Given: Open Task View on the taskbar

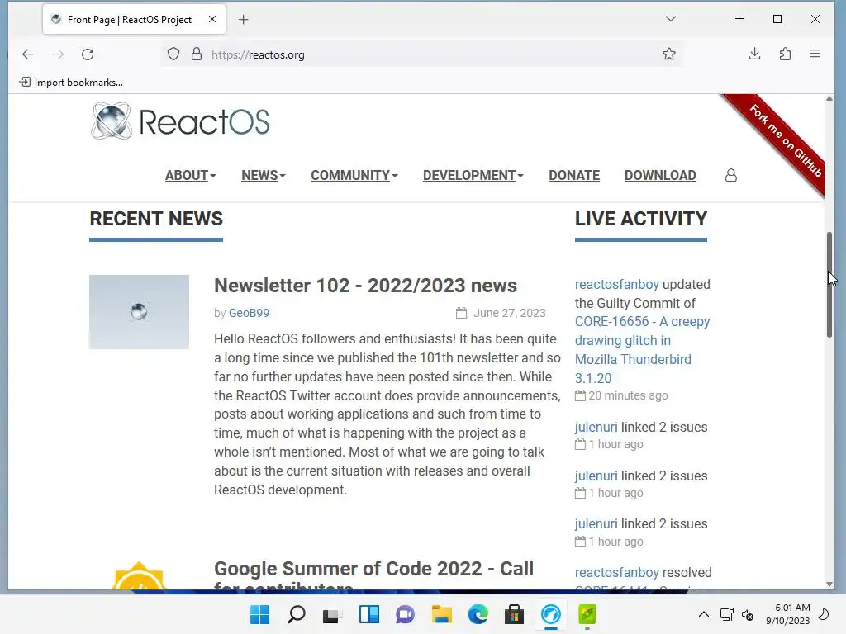Looking at the screenshot, I should (x=332, y=614).
